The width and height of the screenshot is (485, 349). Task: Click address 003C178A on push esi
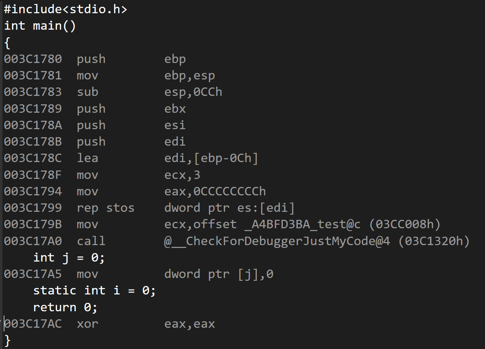(x=33, y=125)
